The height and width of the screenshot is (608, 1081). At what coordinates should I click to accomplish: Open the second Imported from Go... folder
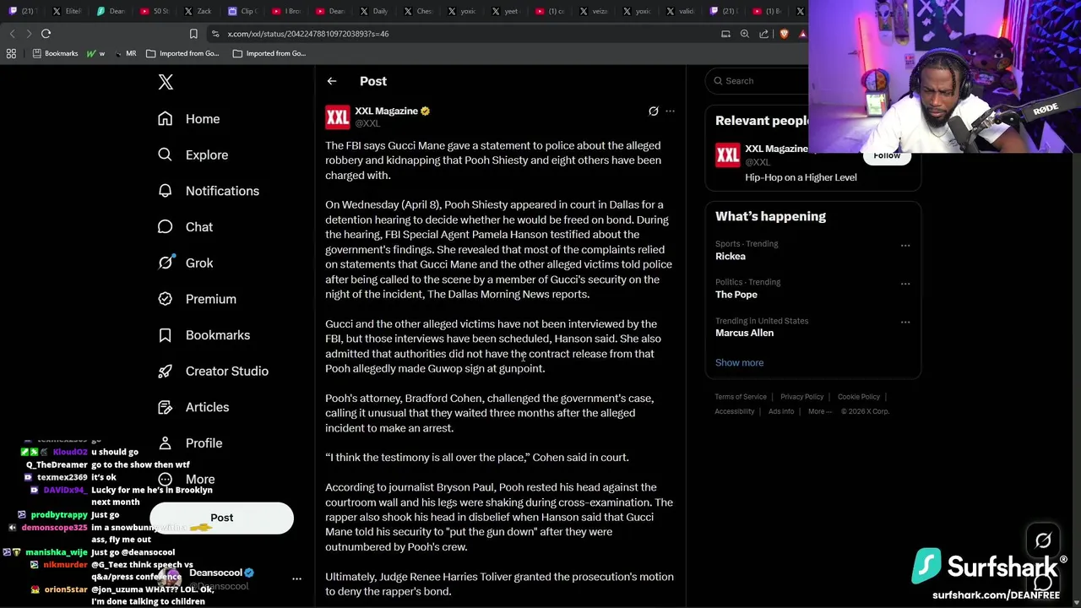coord(269,53)
